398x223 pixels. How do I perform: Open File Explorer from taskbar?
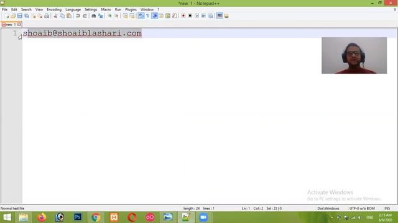(24, 217)
